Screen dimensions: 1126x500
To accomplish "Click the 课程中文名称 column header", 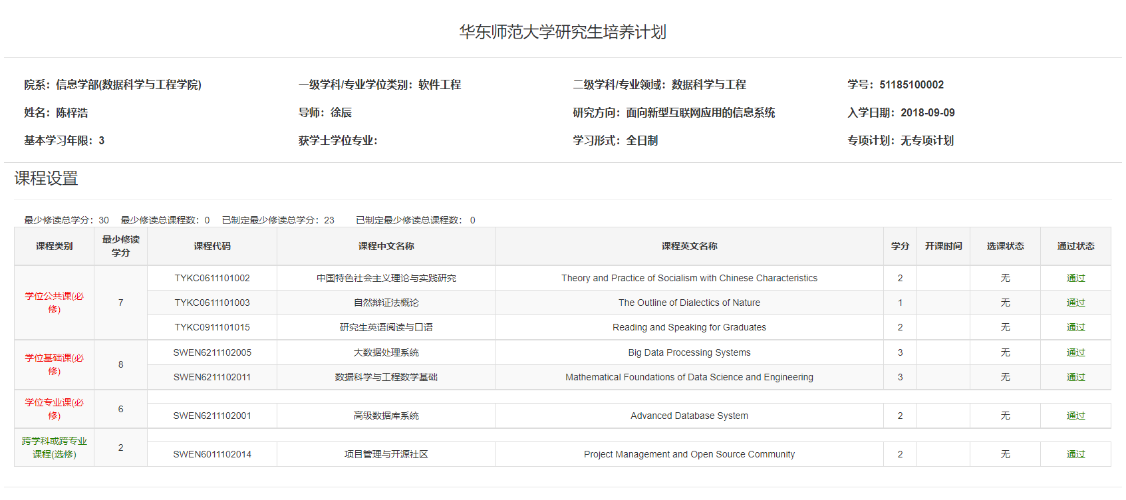I will pyautogui.click(x=386, y=246).
